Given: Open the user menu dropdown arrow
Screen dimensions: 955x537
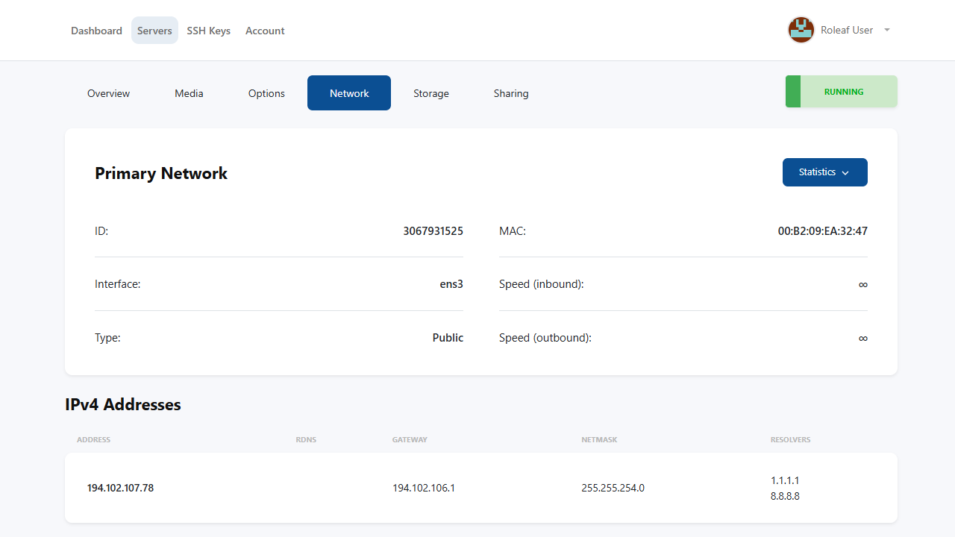Looking at the screenshot, I should click(x=887, y=31).
